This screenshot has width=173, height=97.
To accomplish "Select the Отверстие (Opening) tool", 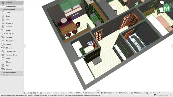I will 12,23.
